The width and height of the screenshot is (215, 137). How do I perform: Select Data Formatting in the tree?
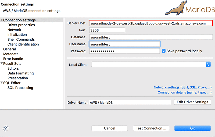(x=21, y=73)
